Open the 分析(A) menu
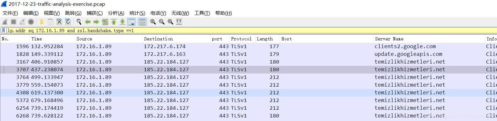 pyautogui.click(x=116, y=13)
